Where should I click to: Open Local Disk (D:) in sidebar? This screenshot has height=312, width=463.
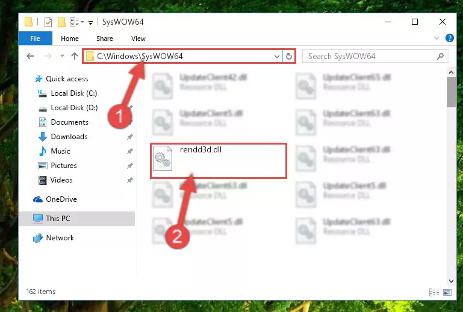(74, 108)
